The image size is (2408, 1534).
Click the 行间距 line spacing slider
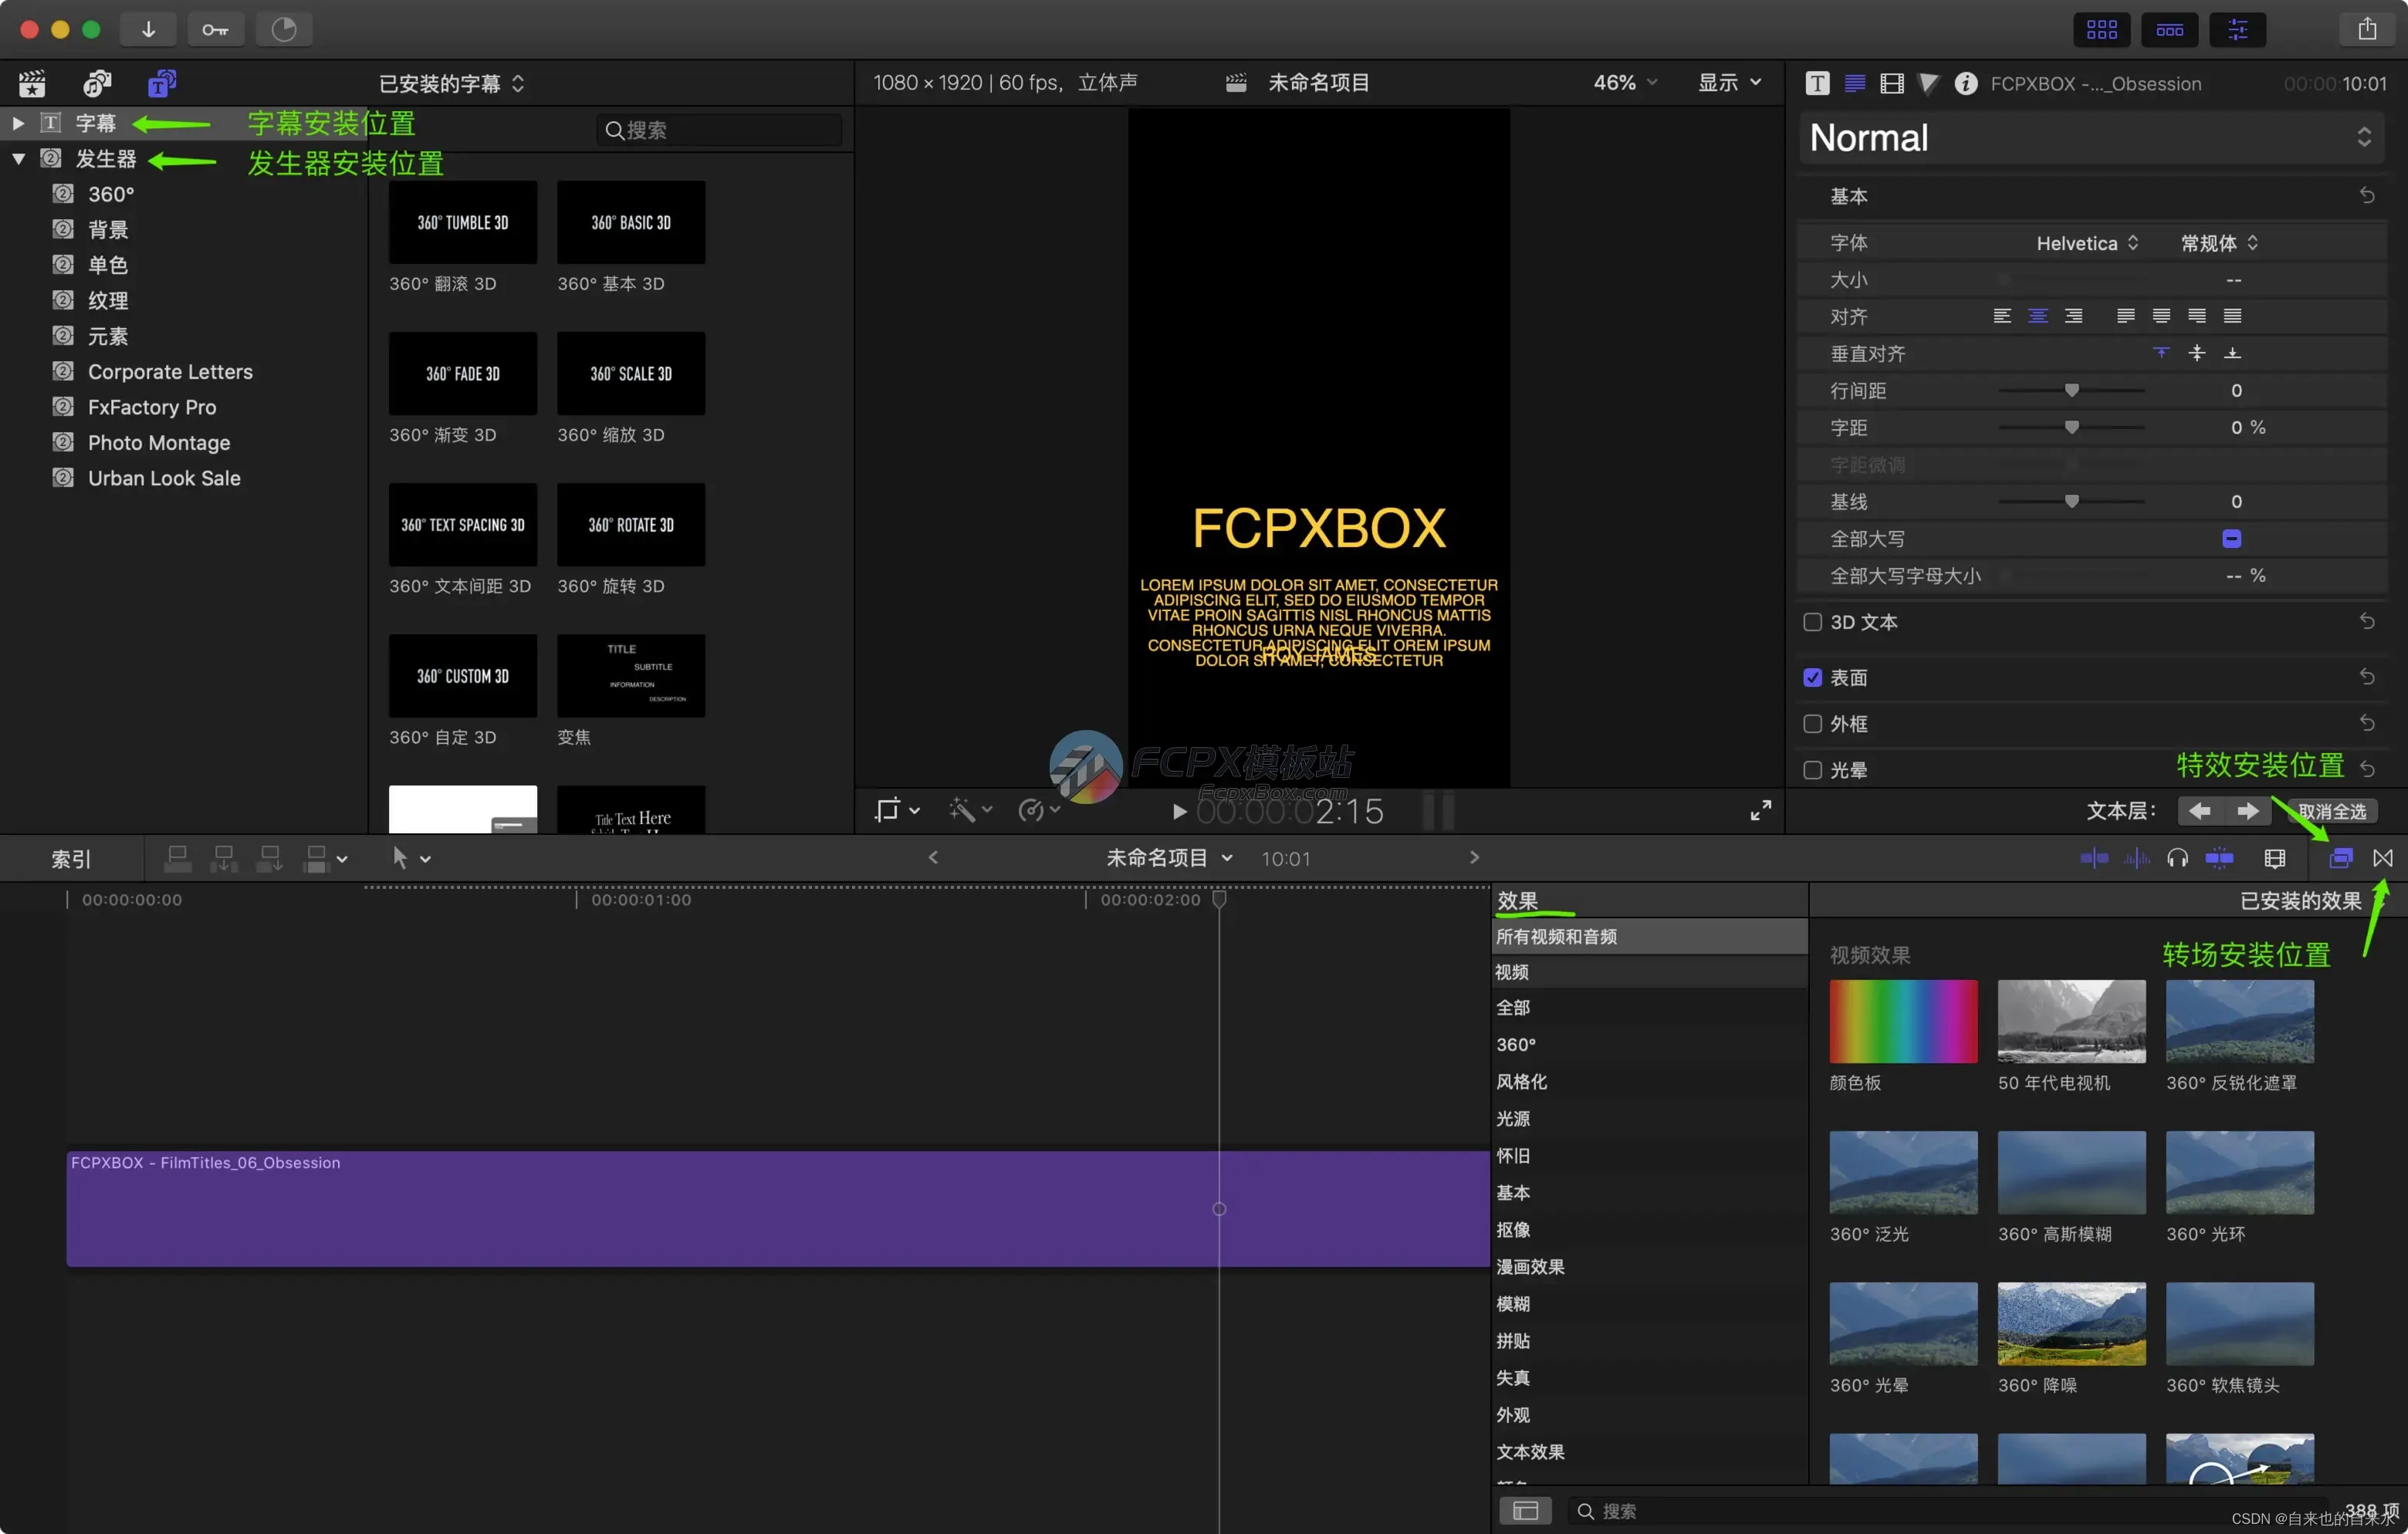[2071, 390]
